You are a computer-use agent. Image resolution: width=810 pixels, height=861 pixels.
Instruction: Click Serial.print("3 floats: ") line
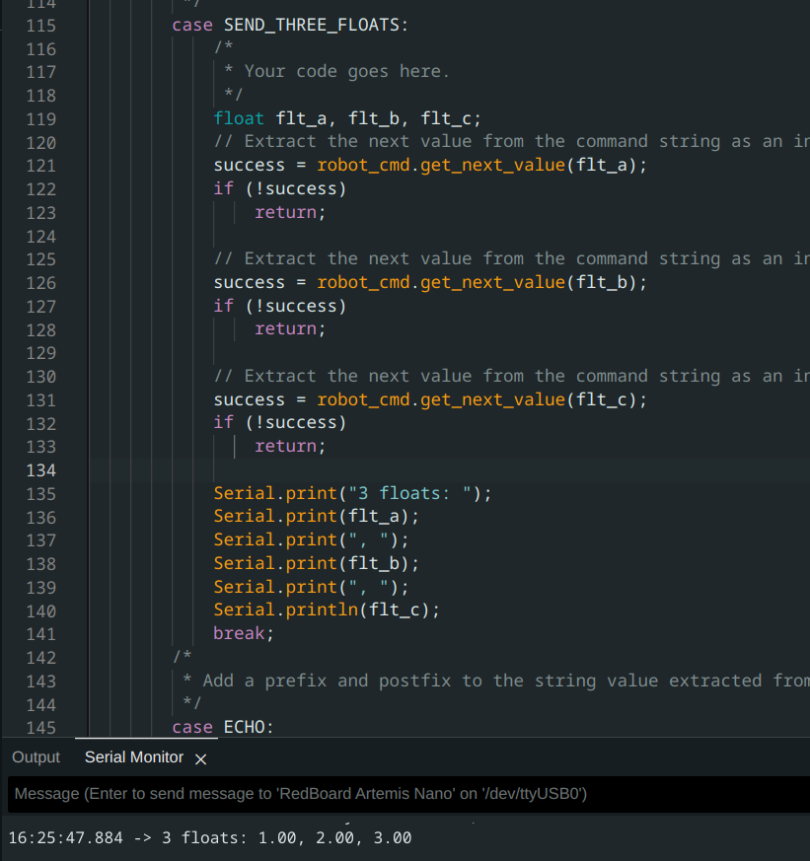point(352,494)
